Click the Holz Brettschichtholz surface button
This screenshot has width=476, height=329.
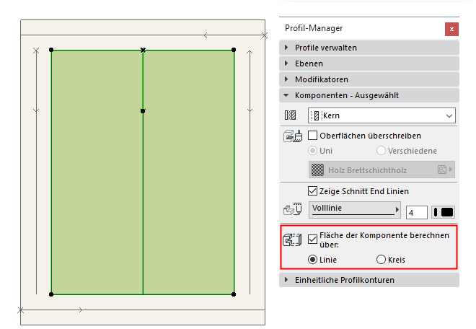[x=382, y=170]
